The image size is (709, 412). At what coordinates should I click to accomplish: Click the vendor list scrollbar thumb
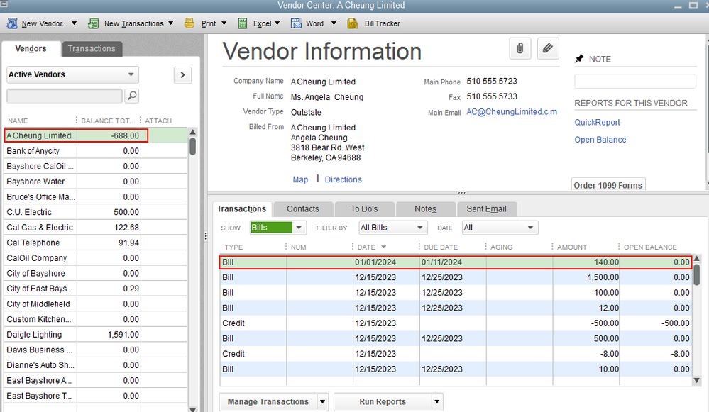coord(192,146)
